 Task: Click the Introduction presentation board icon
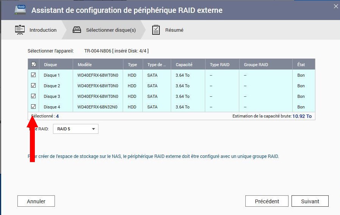pos(20,30)
